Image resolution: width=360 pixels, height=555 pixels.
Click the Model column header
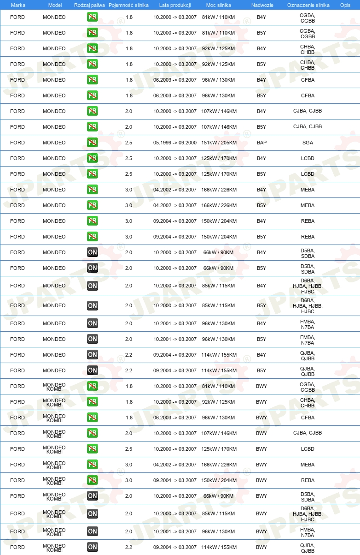coord(55,5)
